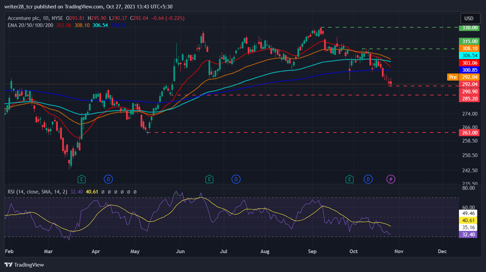The width and height of the screenshot is (486, 272).
Task: Click the Nov label on the time axis
Action: [x=399, y=251]
